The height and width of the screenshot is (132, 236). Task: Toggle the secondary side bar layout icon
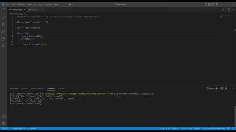click(213, 4)
